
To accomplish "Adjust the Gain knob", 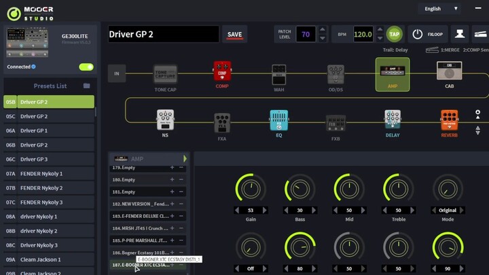I will tap(251, 189).
